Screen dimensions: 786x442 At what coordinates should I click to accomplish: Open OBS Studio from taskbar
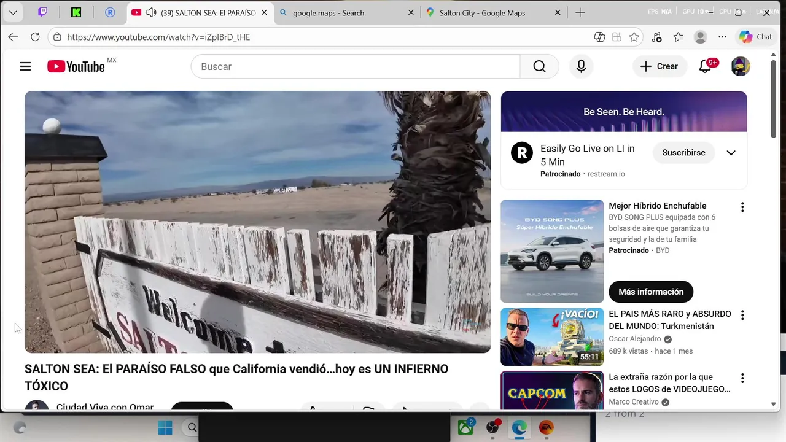pyautogui.click(x=493, y=427)
